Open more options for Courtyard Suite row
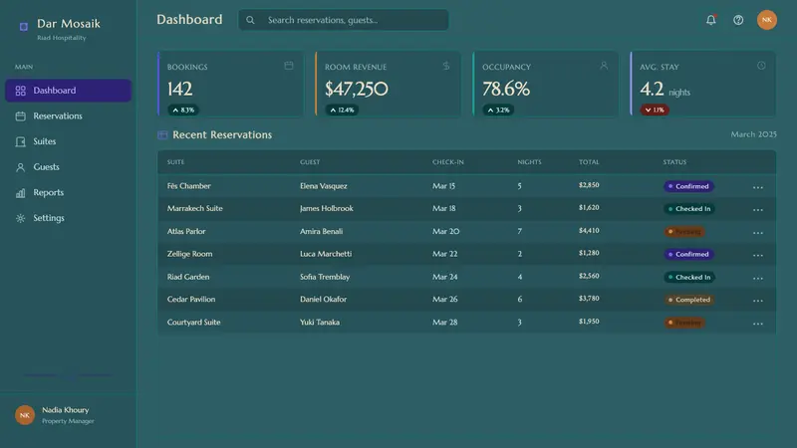Image resolution: width=797 pixels, height=448 pixels. tap(758, 323)
